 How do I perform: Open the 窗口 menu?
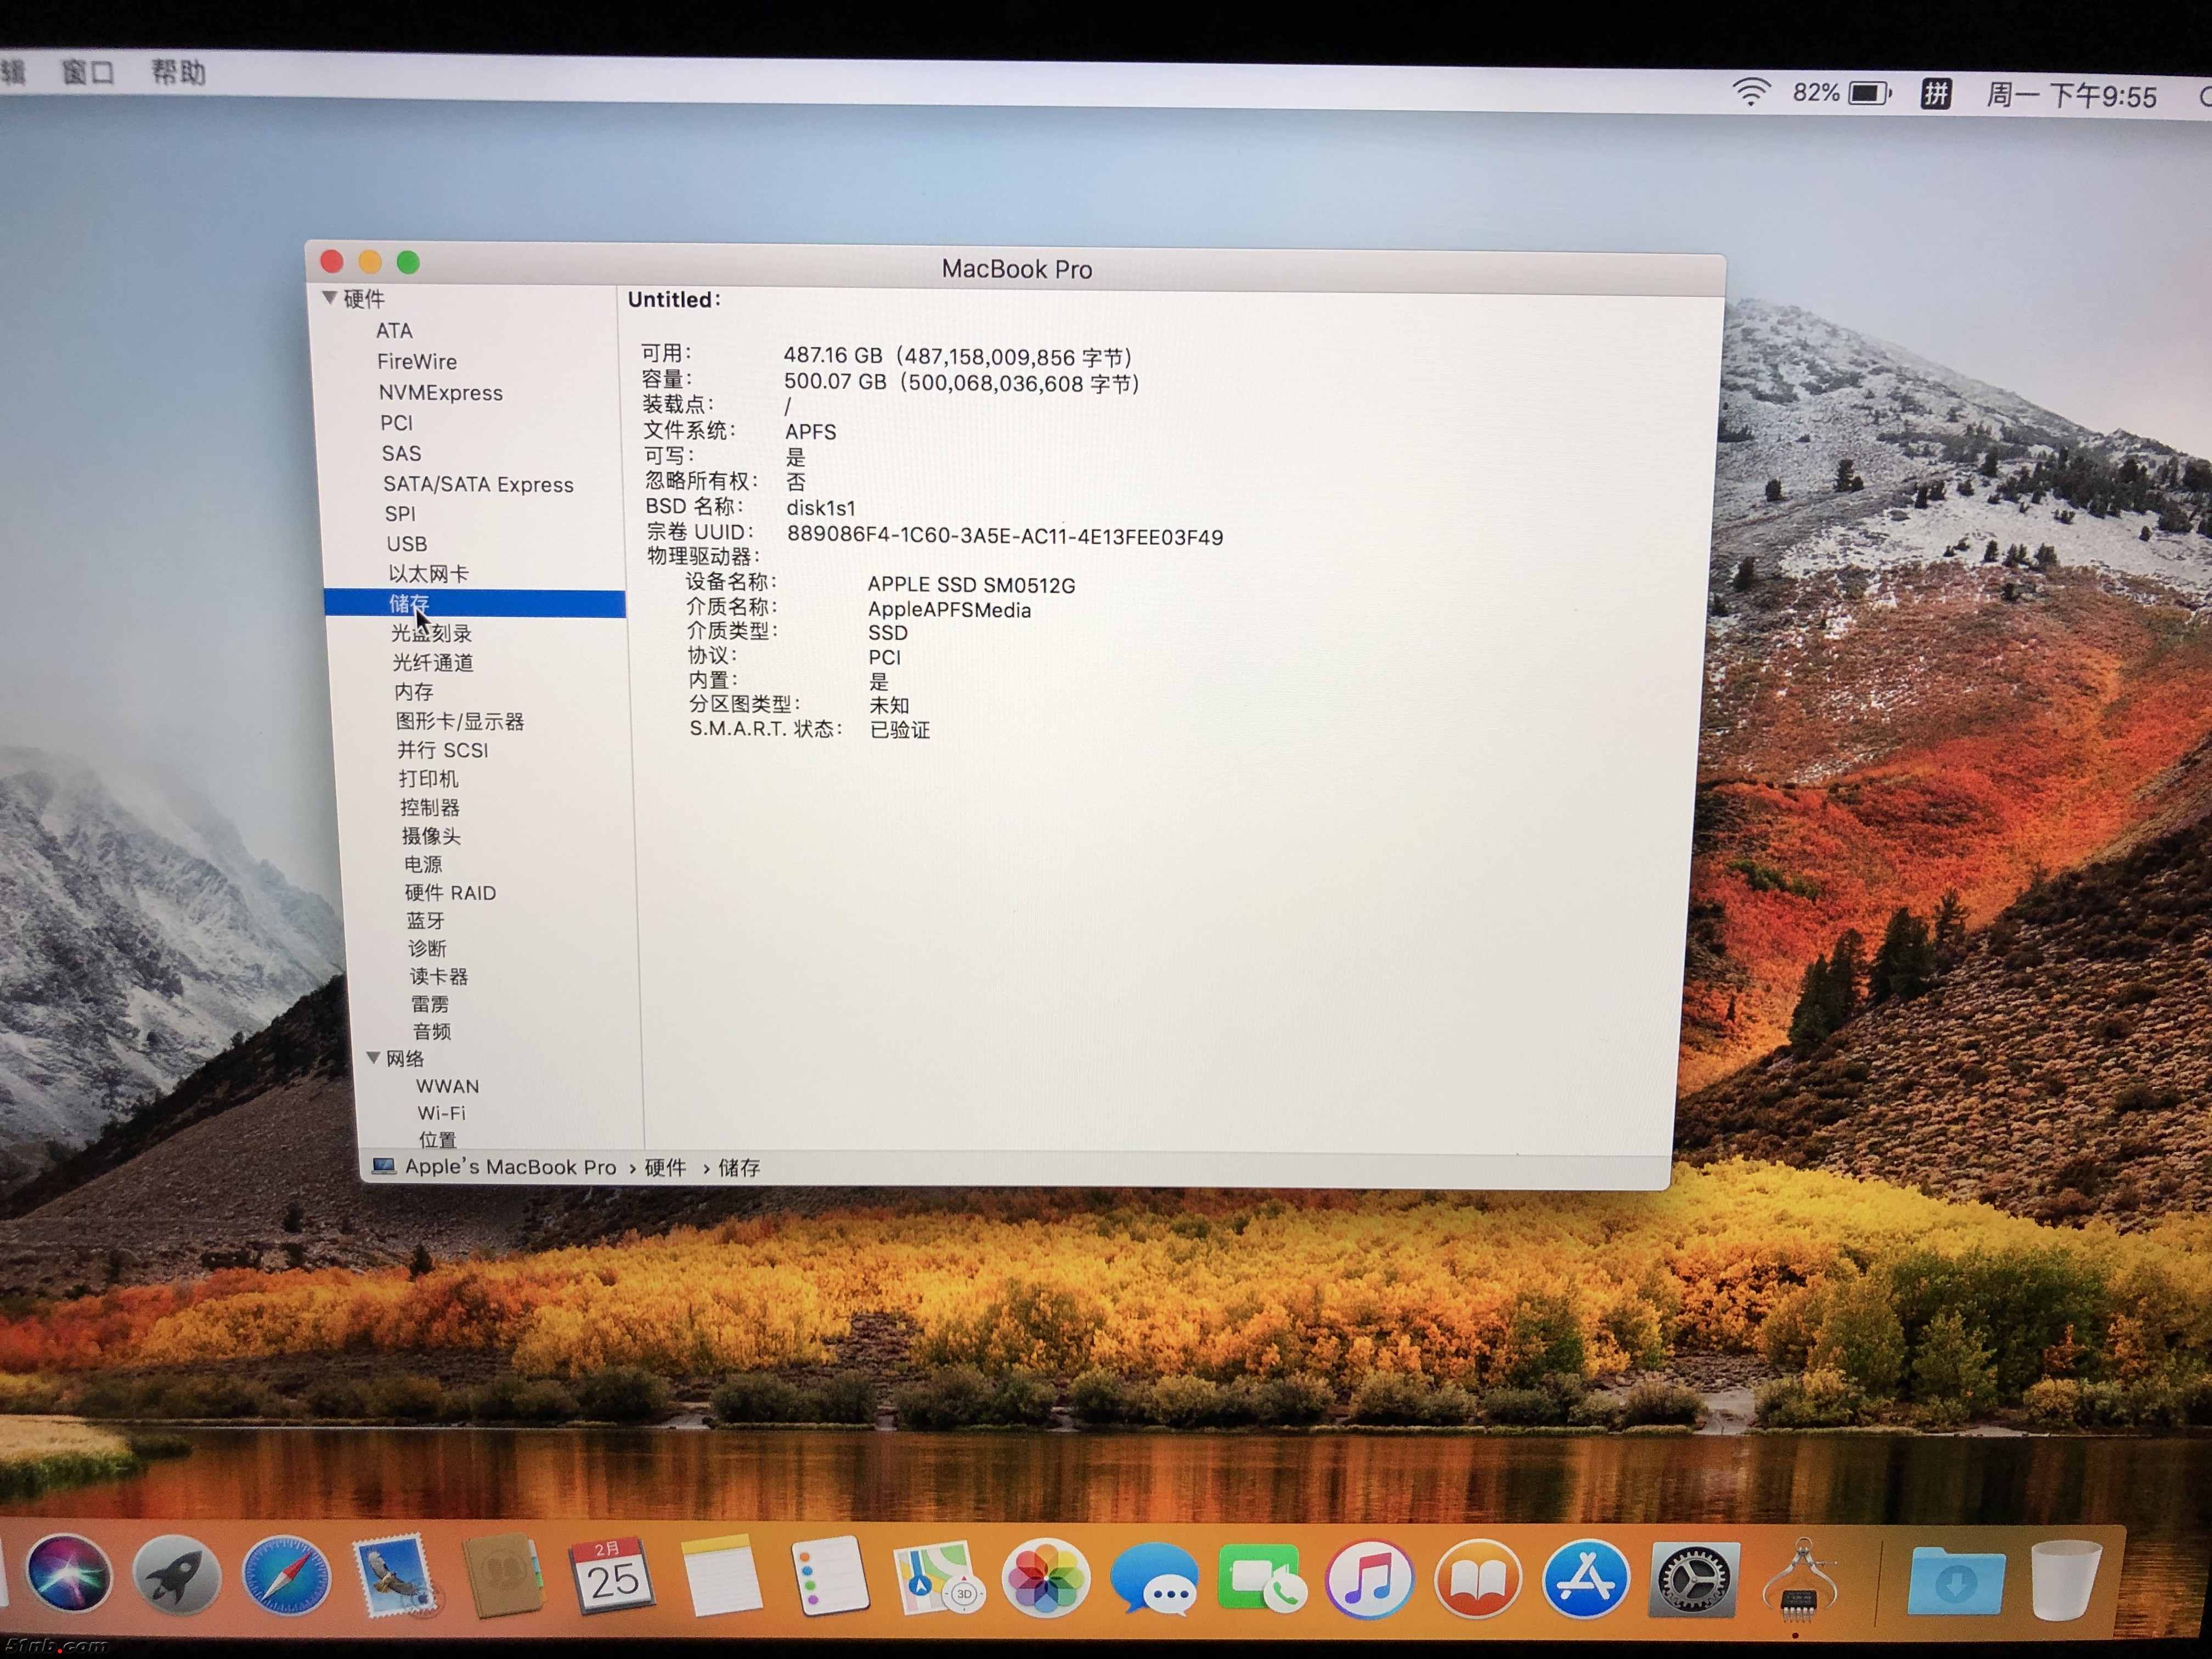(x=88, y=72)
